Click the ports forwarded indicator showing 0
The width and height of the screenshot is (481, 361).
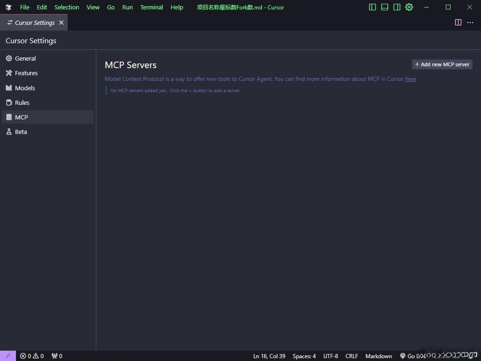click(x=57, y=356)
